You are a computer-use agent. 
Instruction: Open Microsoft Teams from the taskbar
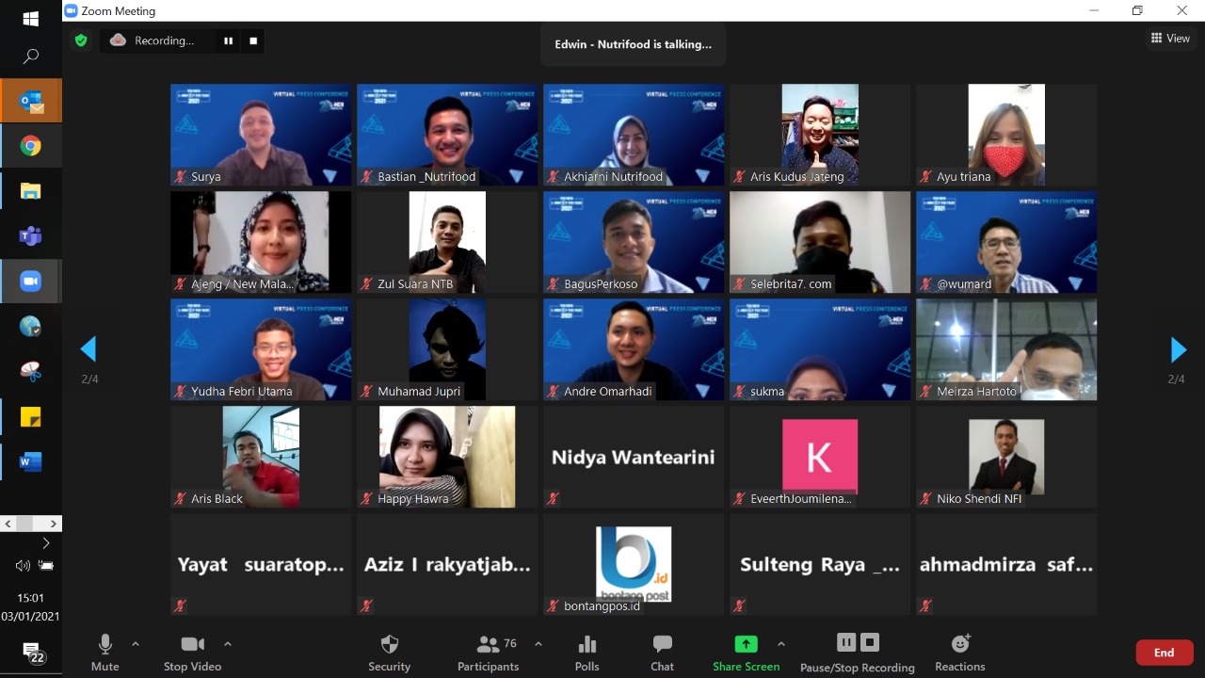tap(30, 236)
